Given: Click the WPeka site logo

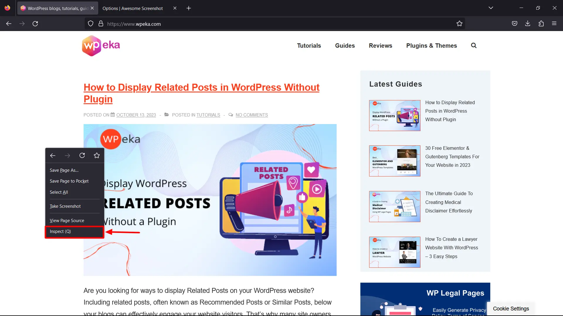Looking at the screenshot, I should [x=101, y=46].
